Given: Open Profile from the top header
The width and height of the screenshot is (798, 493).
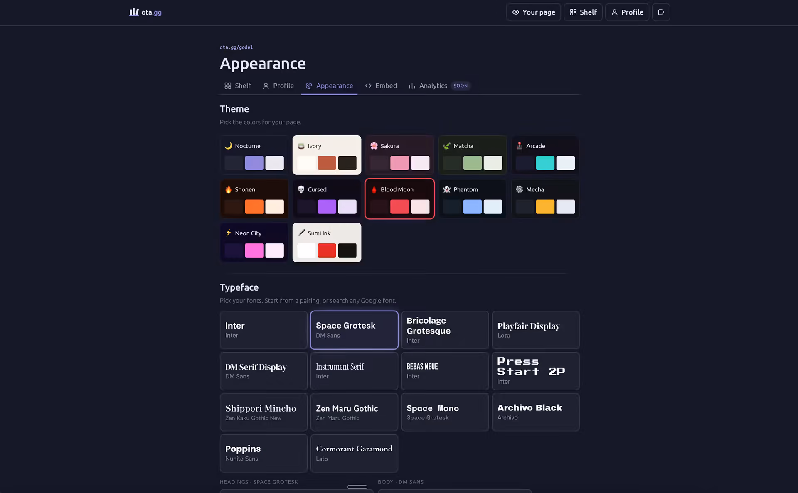Looking at the screenshot, I should click(627, 12).
